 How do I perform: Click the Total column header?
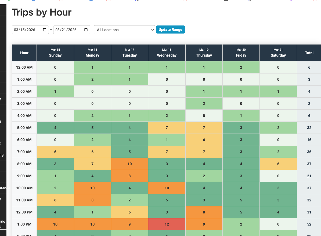coord(309,53)
